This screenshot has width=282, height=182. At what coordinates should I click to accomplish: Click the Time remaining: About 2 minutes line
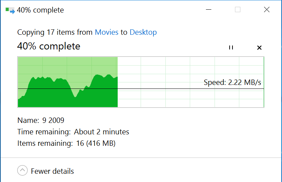(x=73, y=132)
